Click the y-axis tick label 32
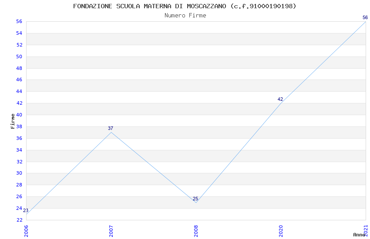Viewport: 370px width, 239px height. point(19,162)
